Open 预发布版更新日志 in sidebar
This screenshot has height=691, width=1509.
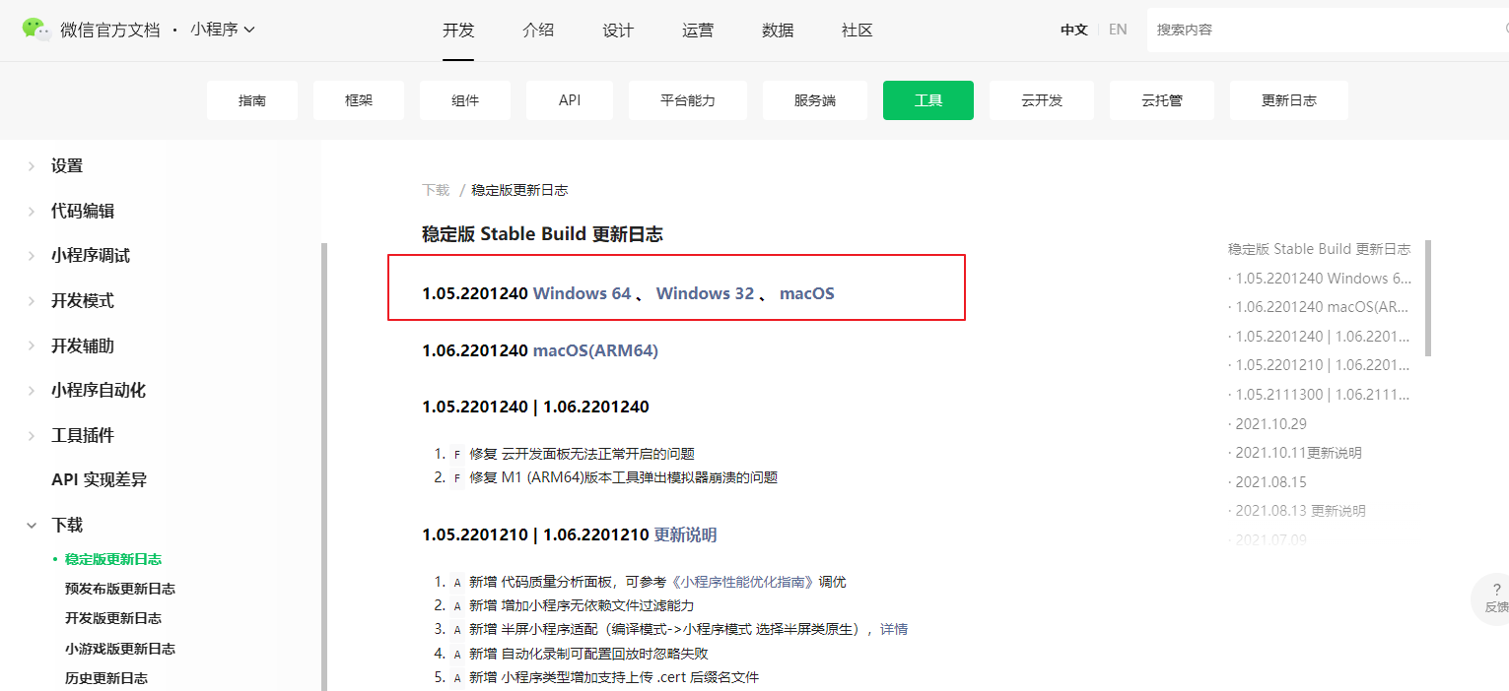click(120, 589)
